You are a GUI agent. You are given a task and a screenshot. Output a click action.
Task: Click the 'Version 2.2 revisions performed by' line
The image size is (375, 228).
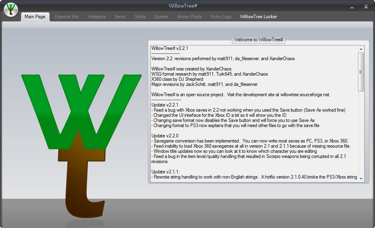[x=223, y=59]
